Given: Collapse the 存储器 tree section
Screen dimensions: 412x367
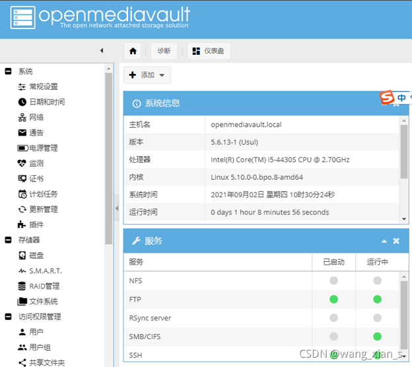Looking at the screenshot, I should click(8, 240).
